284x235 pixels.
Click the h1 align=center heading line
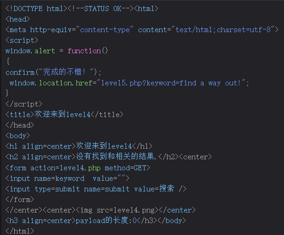78,146
